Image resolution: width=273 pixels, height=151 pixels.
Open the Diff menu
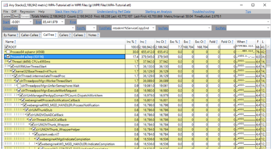tap(14, 12)
